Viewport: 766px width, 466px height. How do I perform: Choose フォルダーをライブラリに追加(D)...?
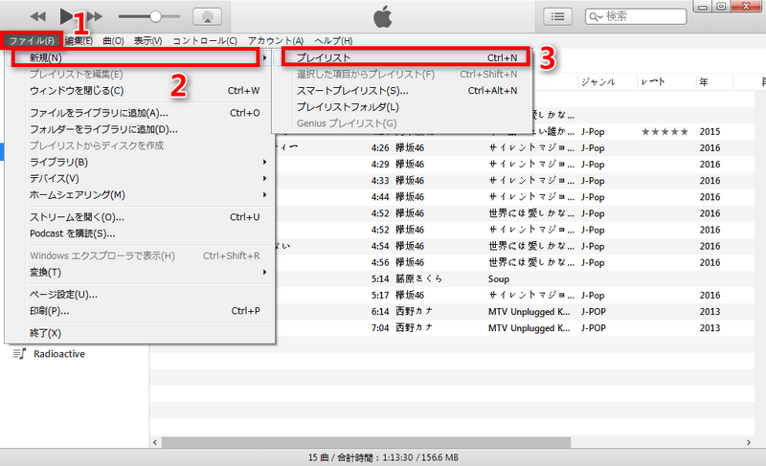pos(139,129)
